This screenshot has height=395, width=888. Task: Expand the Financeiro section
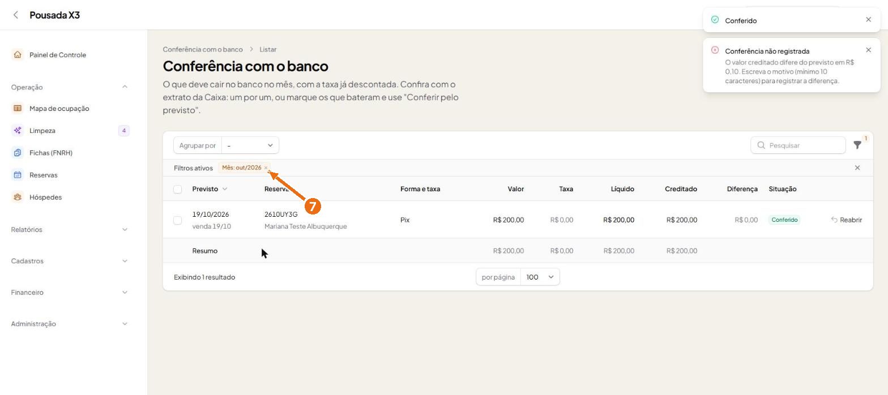tap(125, 293)
